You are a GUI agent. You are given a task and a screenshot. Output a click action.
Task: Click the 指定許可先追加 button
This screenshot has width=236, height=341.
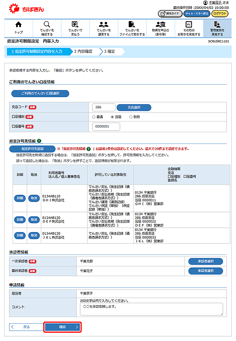coord(32,149)
